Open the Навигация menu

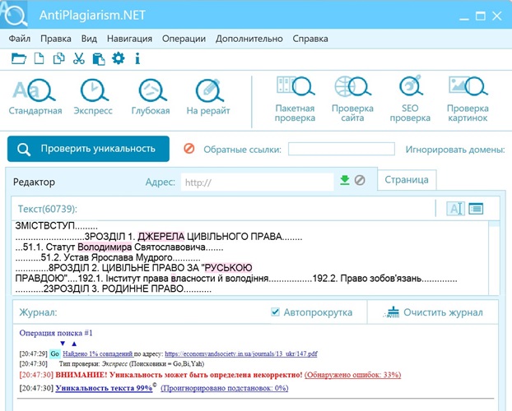click(129, 39)
